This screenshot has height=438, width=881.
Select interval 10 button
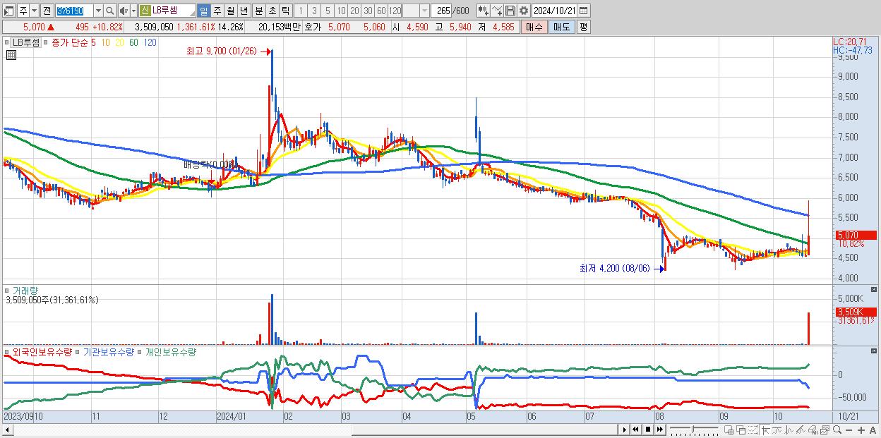(x=341, y=11)
